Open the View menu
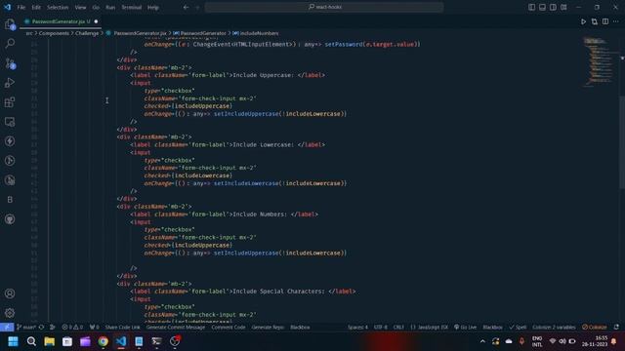 click(80, 7)
